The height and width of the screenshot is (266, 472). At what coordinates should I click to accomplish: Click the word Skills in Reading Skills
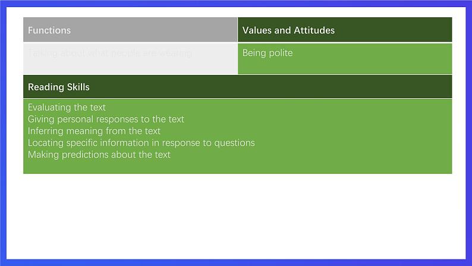78,87
